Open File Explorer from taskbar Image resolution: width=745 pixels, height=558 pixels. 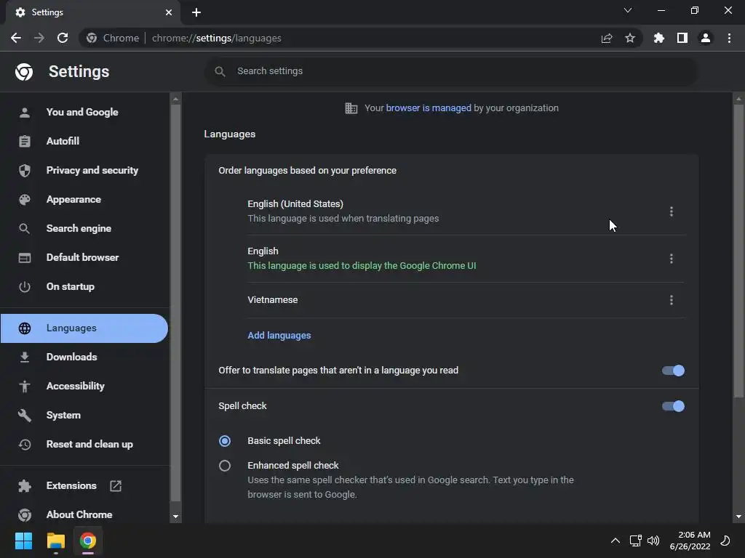click(x=55, y=541)
